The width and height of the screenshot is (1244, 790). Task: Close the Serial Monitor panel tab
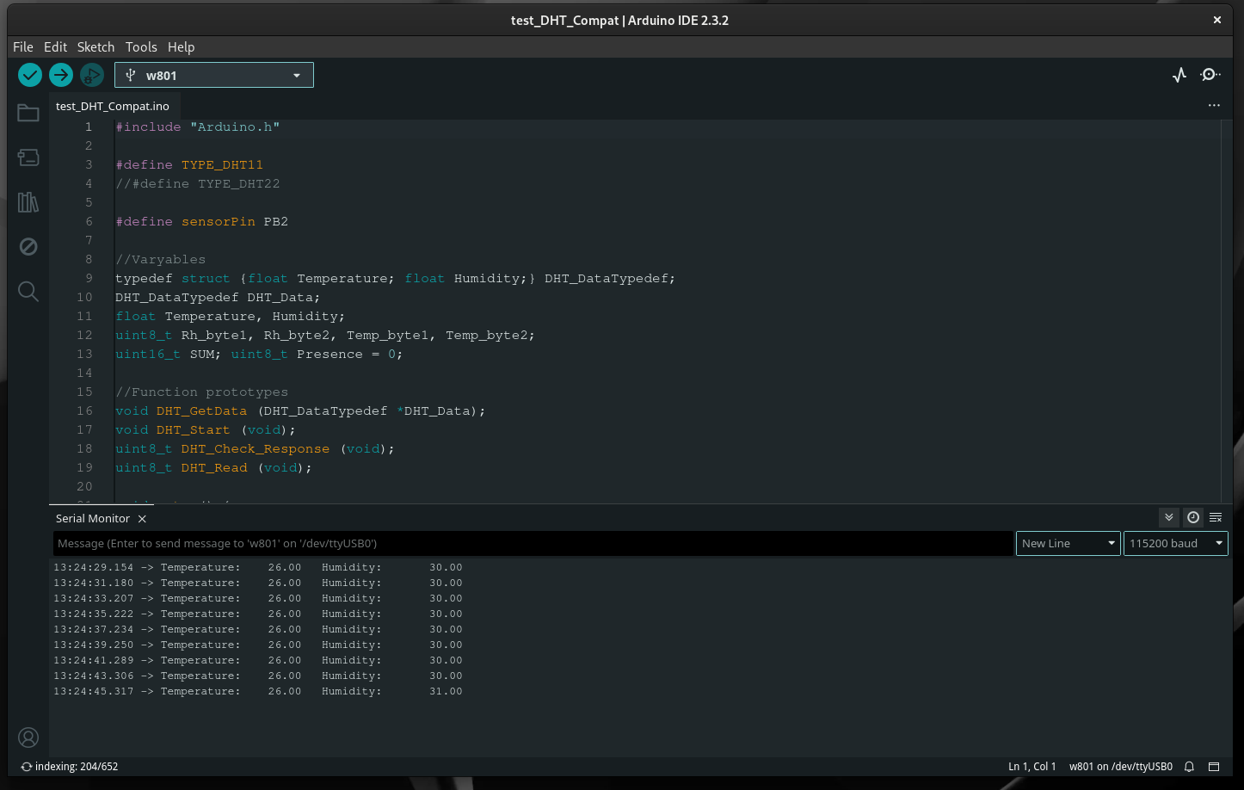pyautogui.click(x=142, y=519)
